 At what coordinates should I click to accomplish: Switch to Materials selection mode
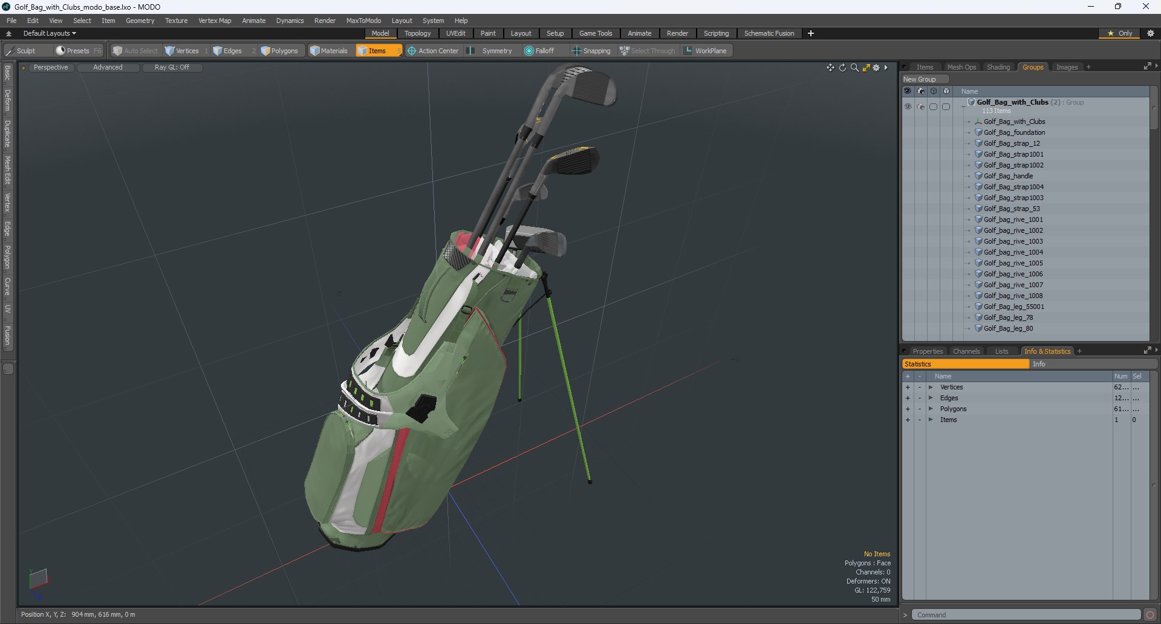point(329,51)
